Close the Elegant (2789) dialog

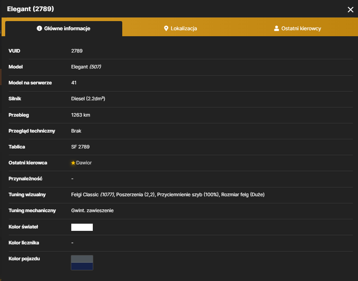350,10
